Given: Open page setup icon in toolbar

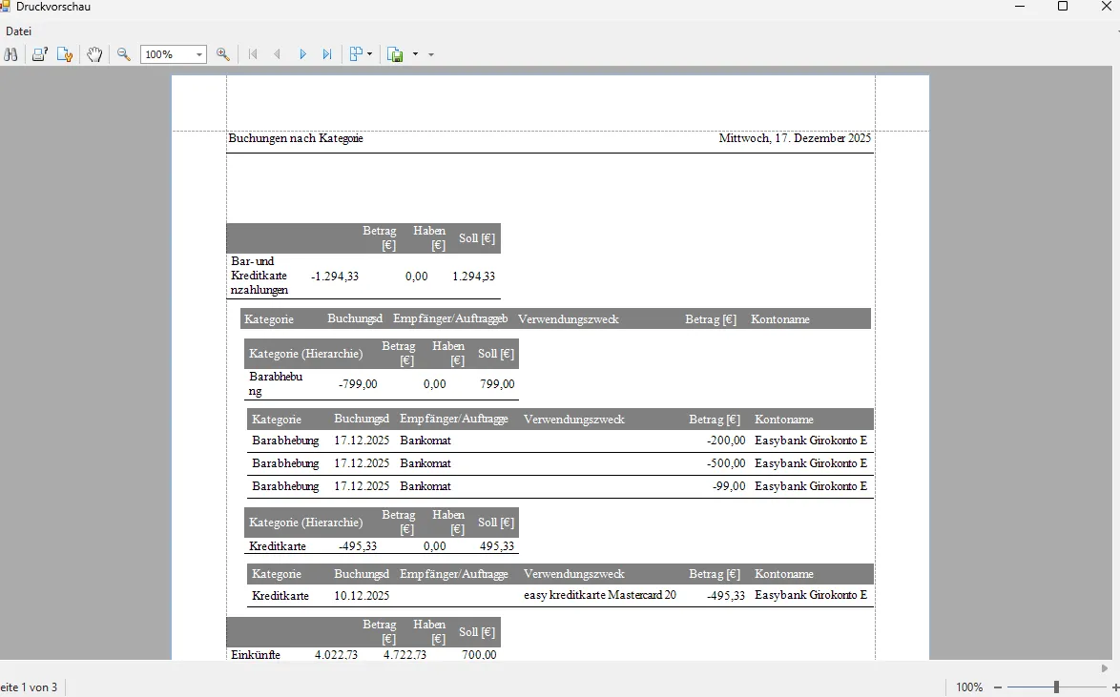Looking at the screenshot, I should point(64,54).
